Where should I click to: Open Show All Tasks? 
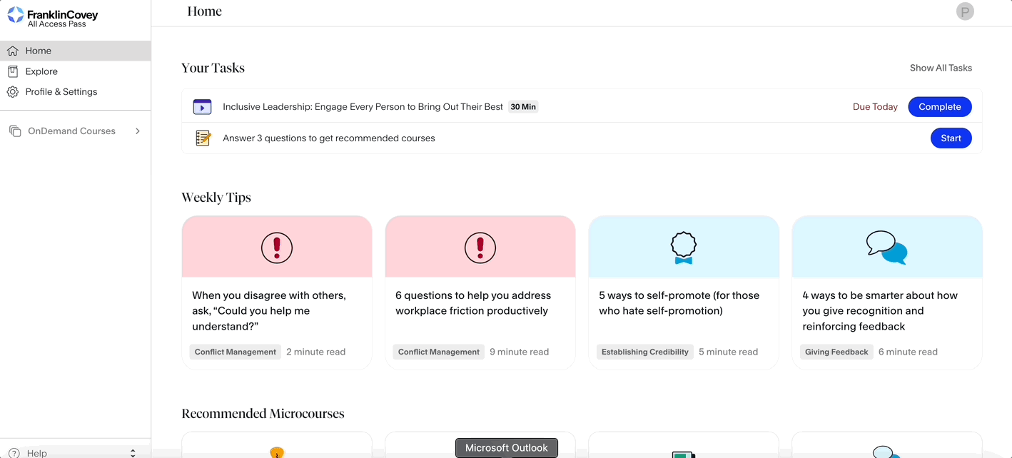pyautogui.click(x=941, y=68)
